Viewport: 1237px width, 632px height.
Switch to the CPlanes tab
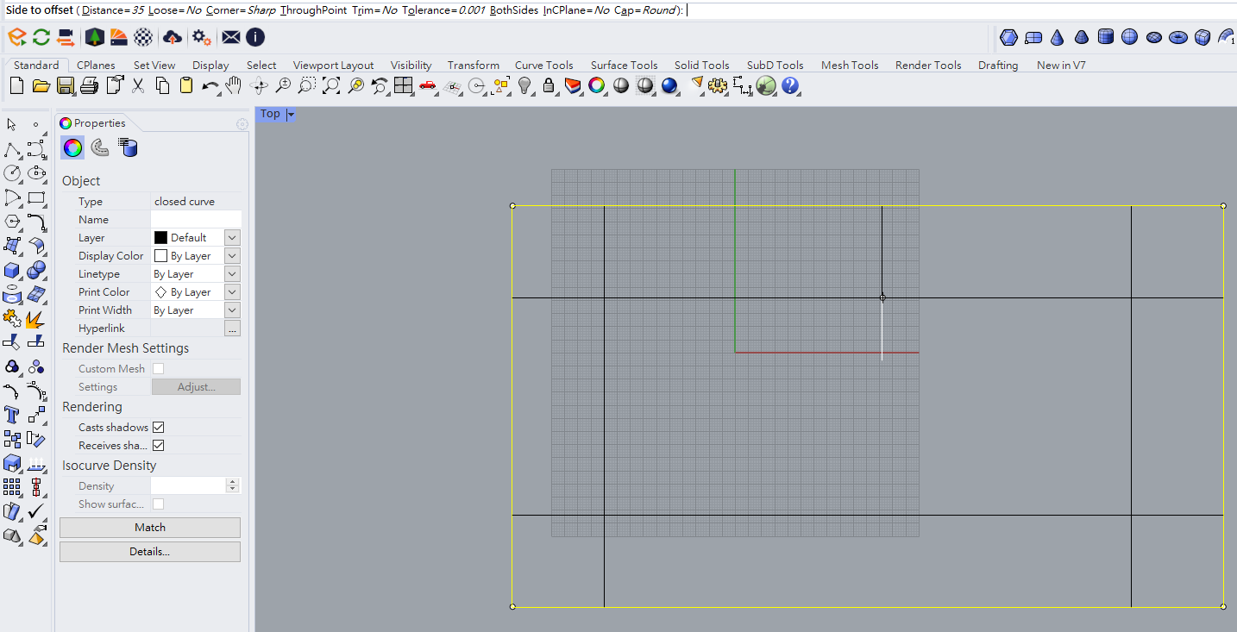click(x=96, y=65)
